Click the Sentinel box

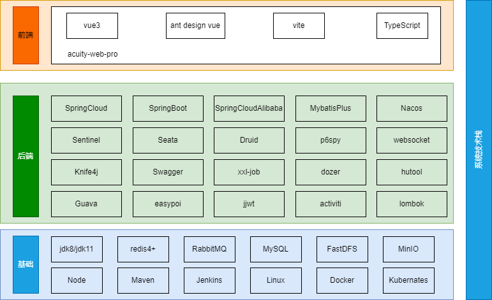point(86,140)
